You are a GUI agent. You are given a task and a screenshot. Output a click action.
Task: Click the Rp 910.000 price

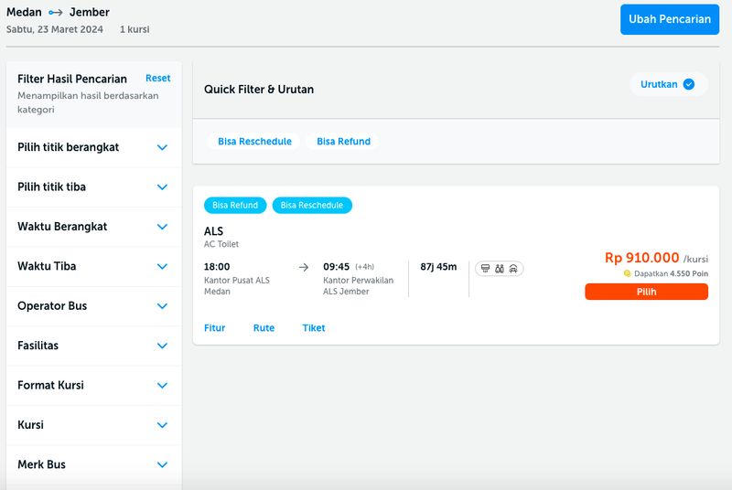pyautogui.click(x=642, y=258)
